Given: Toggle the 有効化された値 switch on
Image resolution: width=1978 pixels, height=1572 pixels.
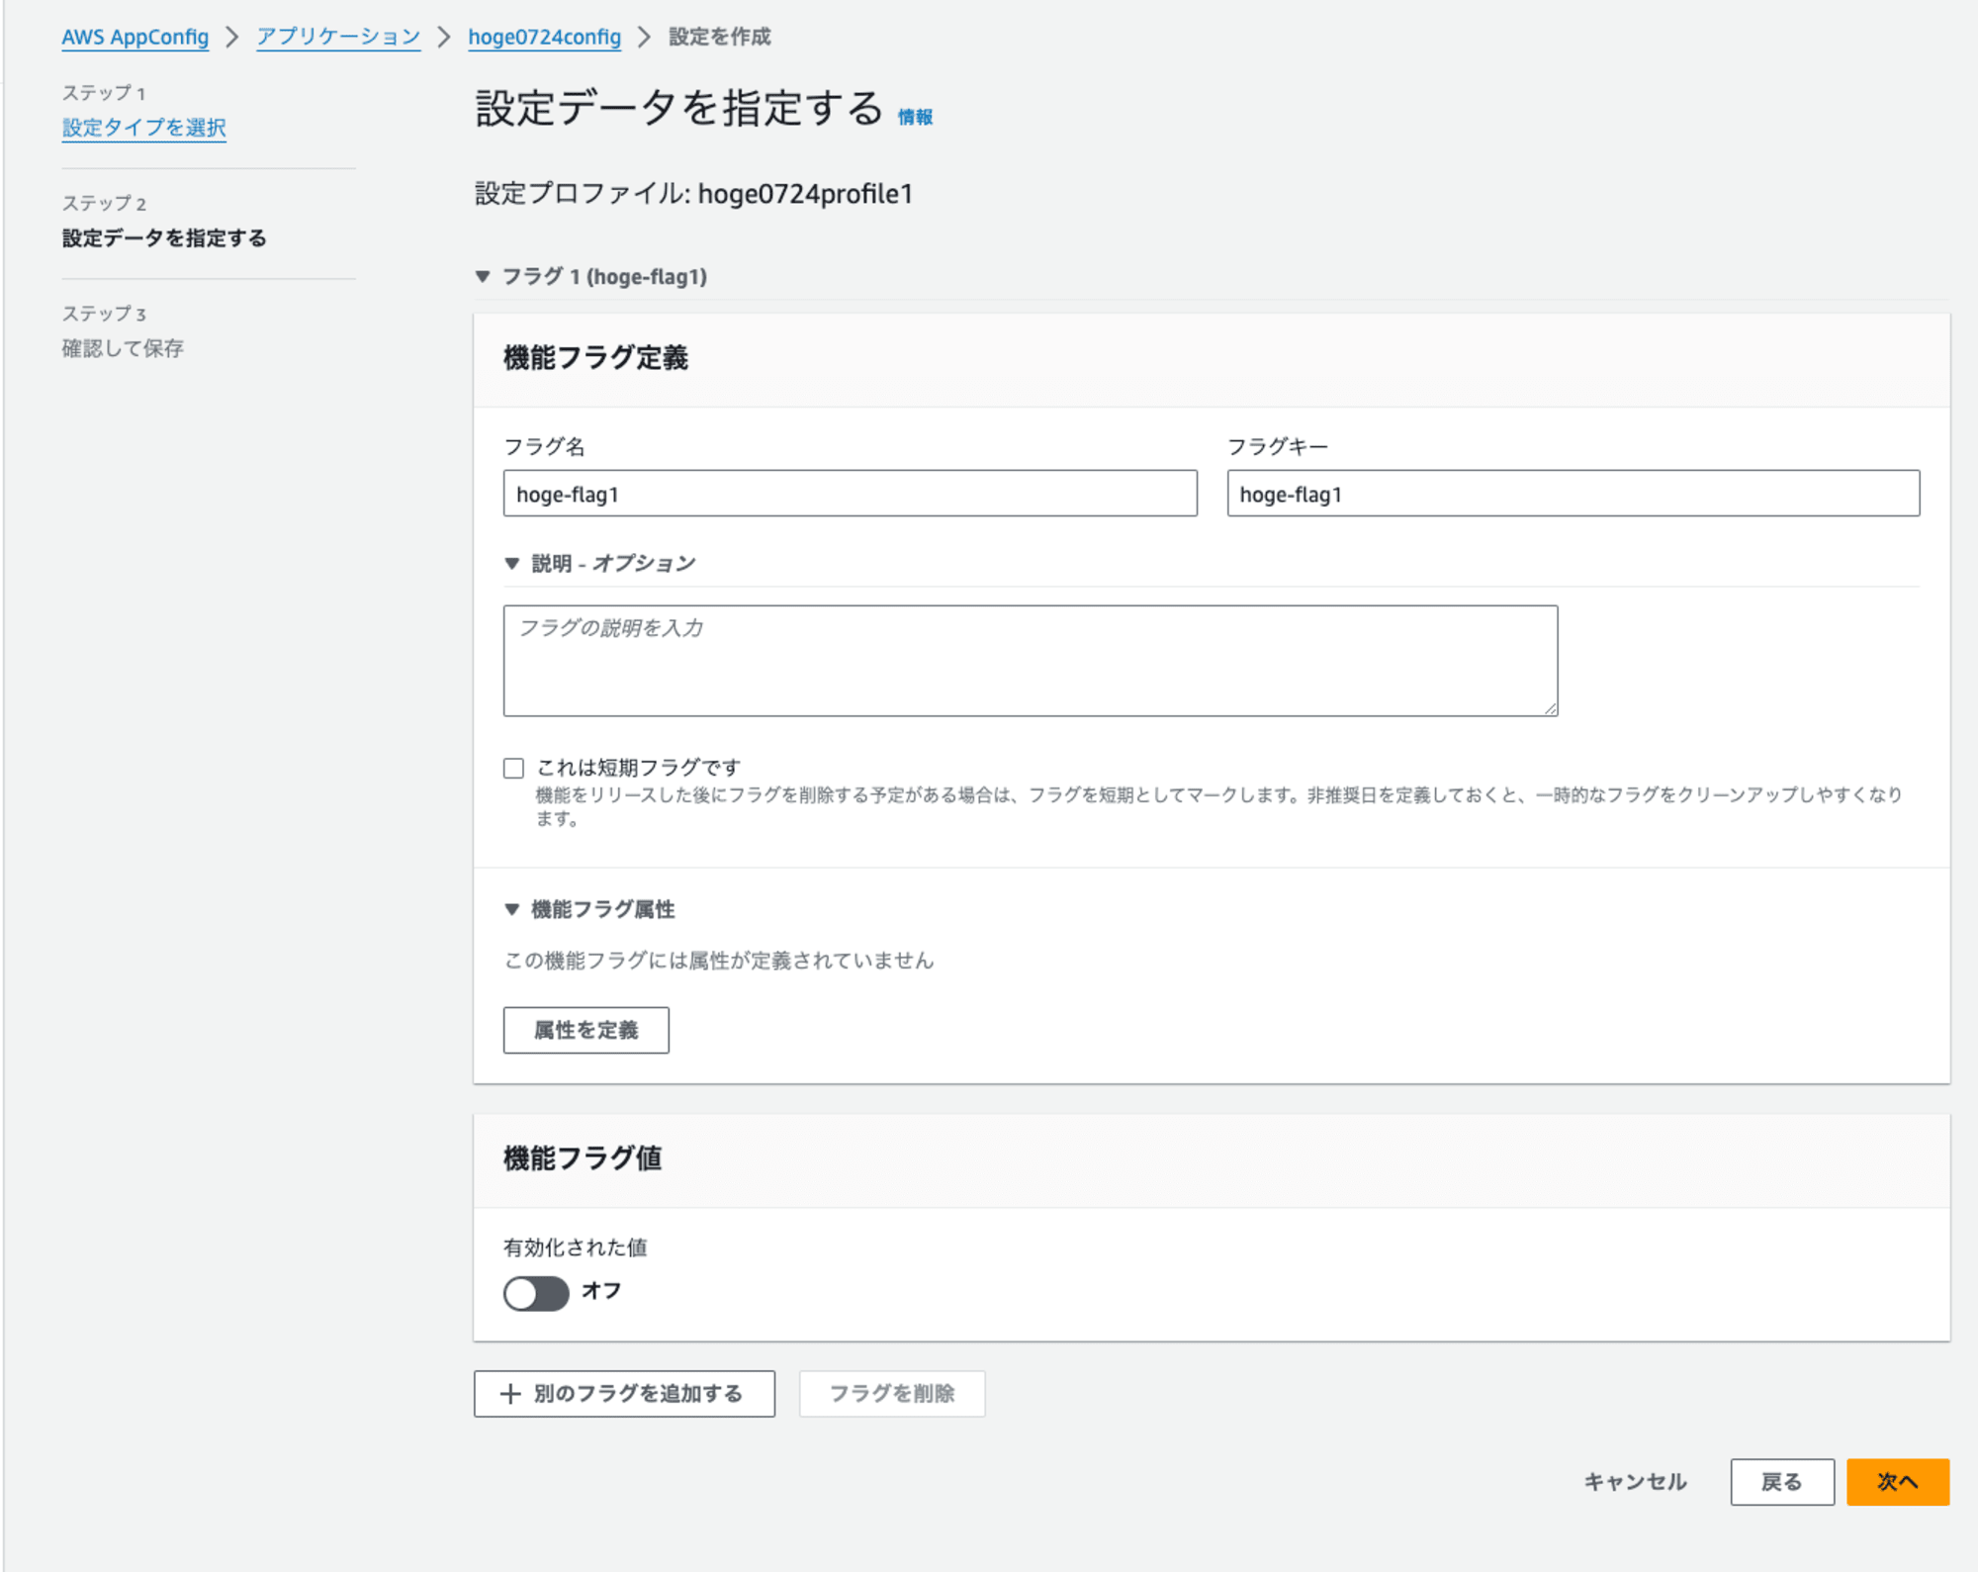Looking at the screenshot, I should pos(536,1293).
